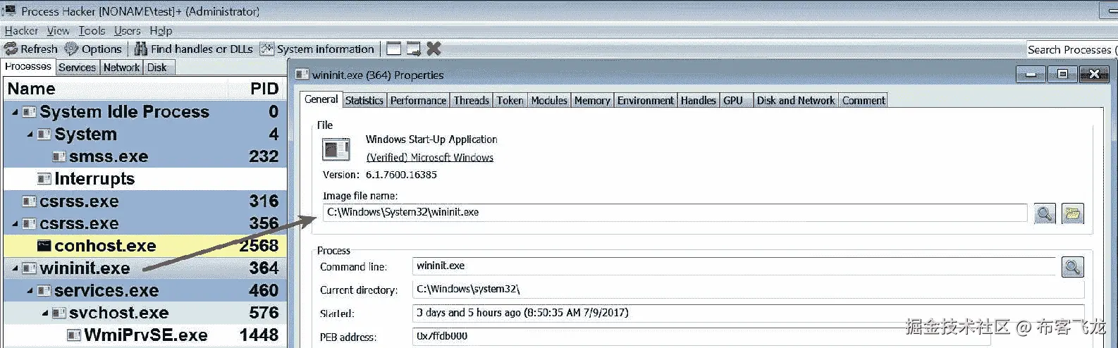Switch to the Services tab
The height and width of the screenshot is (348, 1118).
[77, 68]
